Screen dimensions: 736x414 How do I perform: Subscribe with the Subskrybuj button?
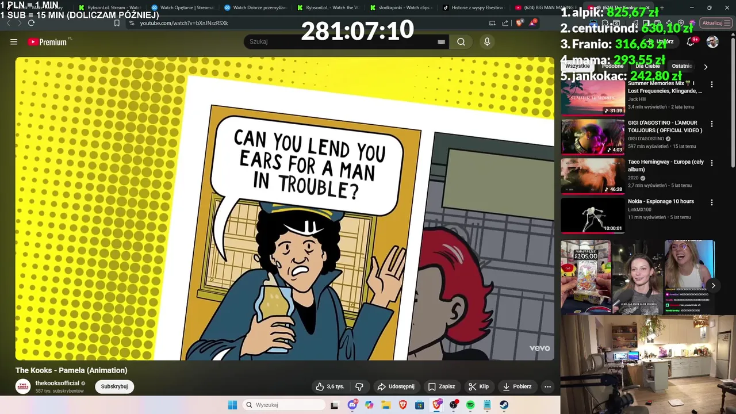point(114,386)
